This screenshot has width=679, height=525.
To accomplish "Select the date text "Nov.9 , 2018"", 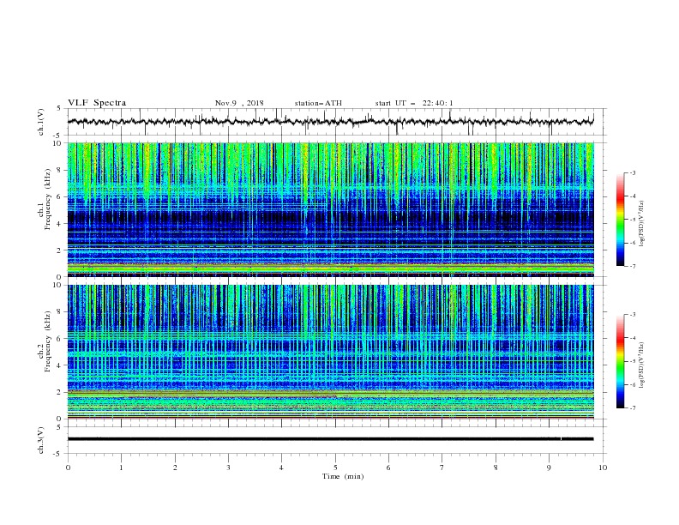I will [239, 103].
